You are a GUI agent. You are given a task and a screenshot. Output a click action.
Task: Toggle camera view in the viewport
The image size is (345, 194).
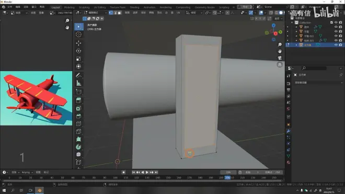coord(280,58)
